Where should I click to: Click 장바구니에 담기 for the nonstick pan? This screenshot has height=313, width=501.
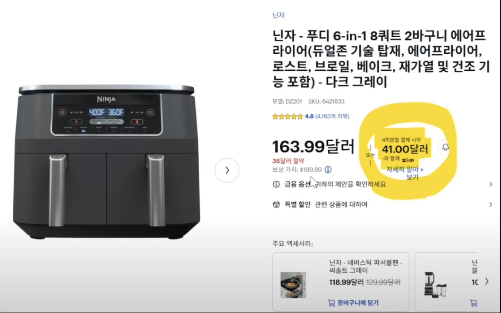(x=353, y=303)
